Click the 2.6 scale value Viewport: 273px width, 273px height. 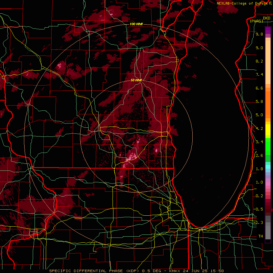(x=259, y=156)
